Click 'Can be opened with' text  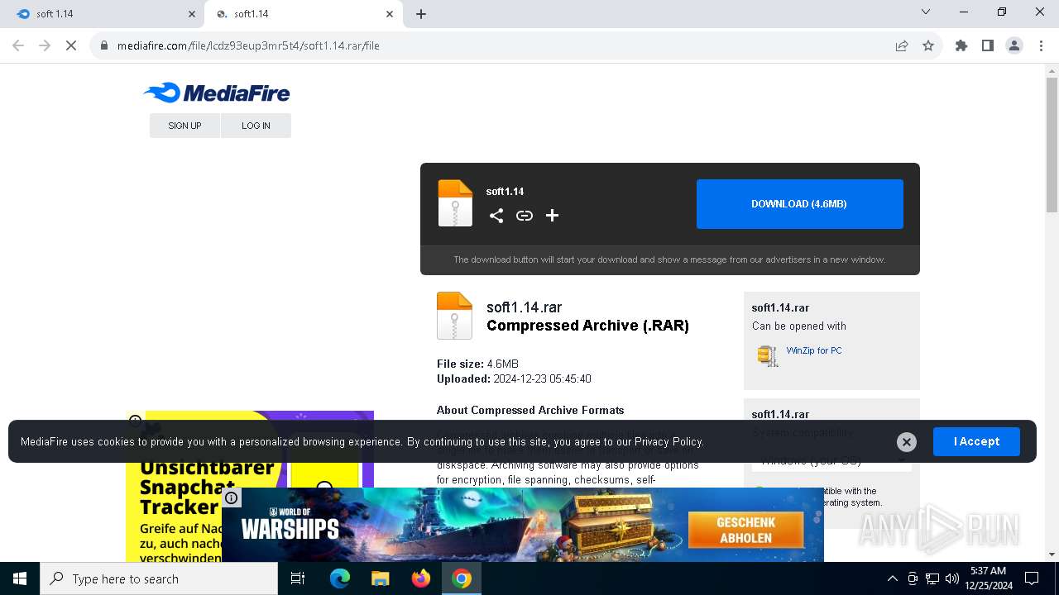(x=799, y=326)
